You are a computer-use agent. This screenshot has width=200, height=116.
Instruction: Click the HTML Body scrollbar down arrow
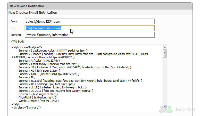165,106
